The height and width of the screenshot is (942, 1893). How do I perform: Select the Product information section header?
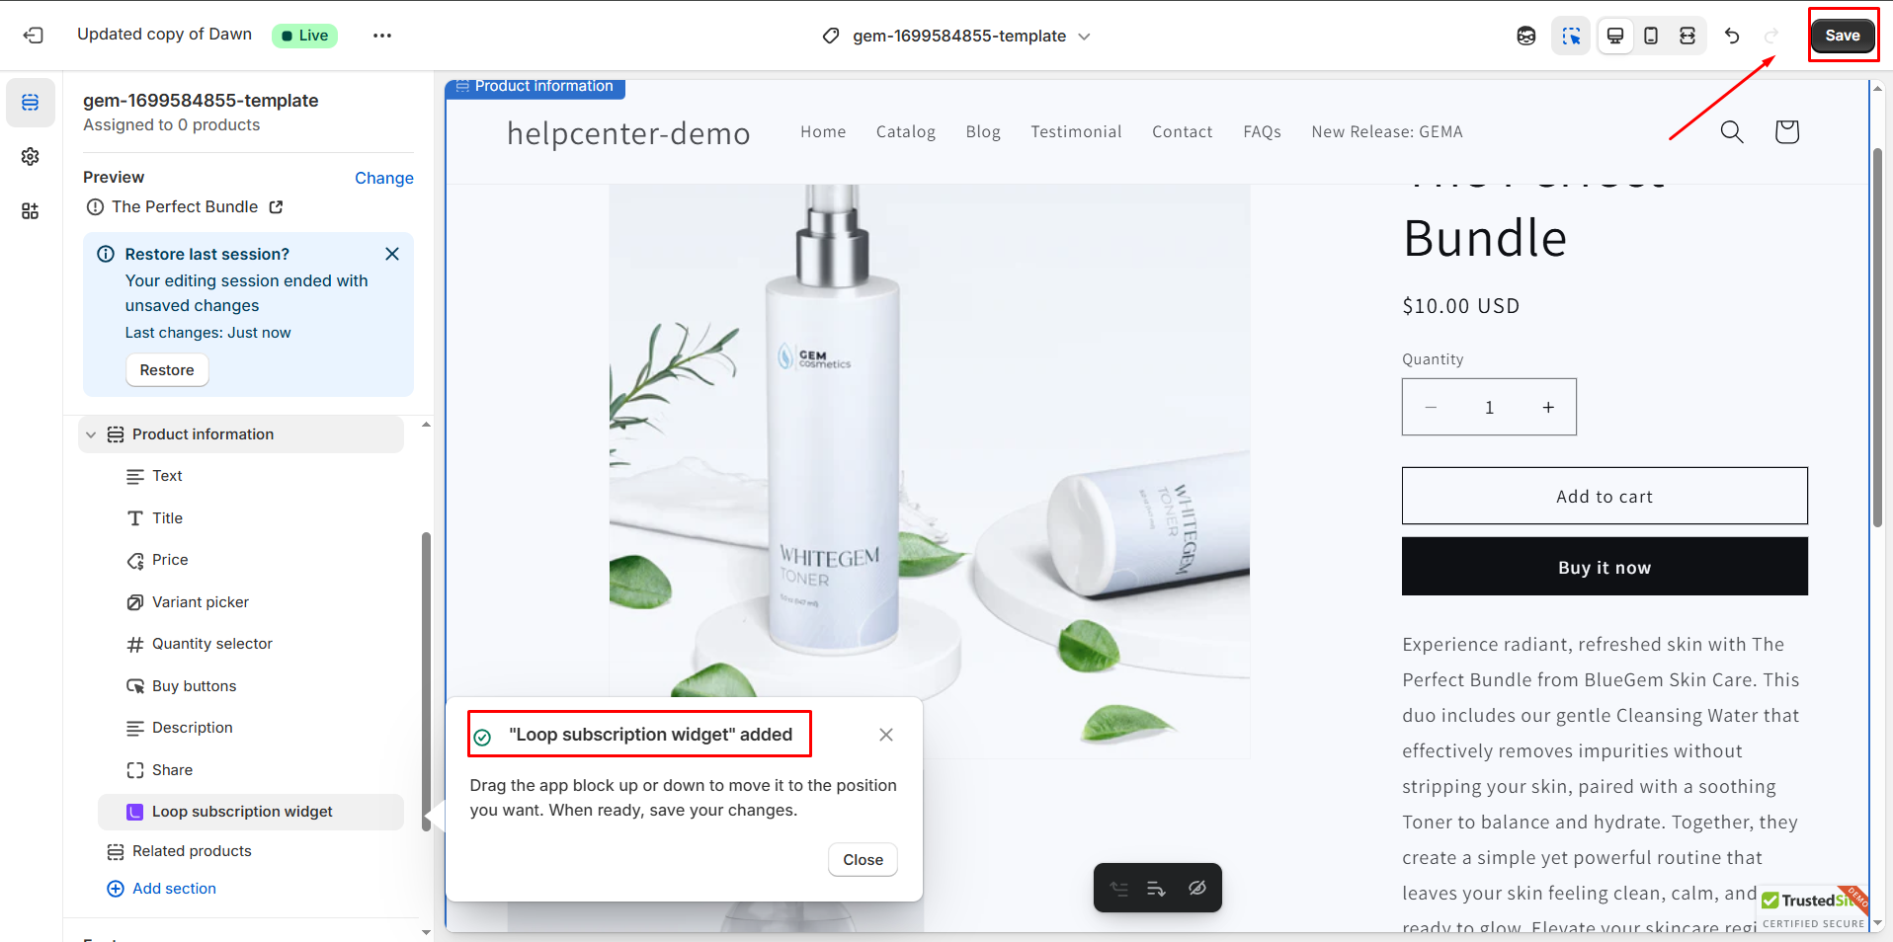(x=241, y=434)
